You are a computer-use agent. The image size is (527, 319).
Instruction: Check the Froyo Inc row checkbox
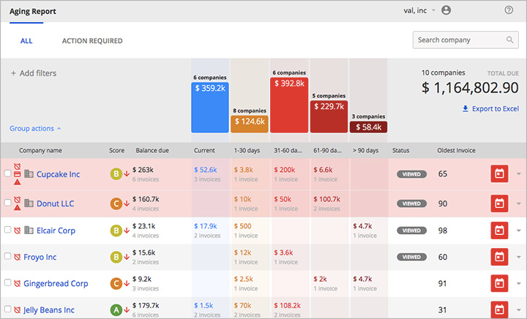(8, 258)
